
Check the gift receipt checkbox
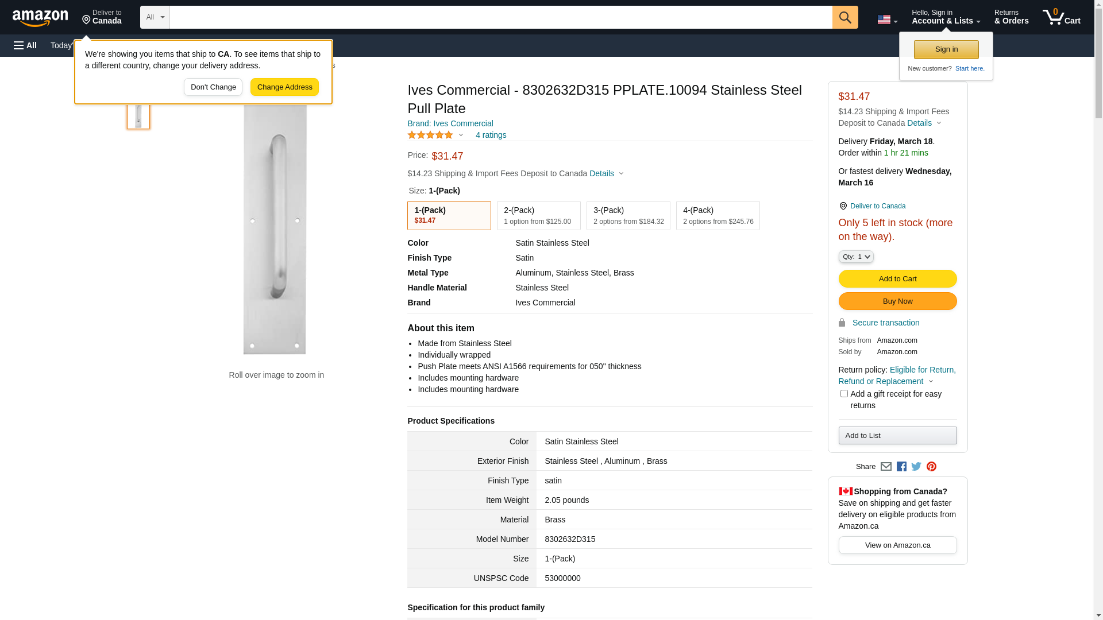844,394
